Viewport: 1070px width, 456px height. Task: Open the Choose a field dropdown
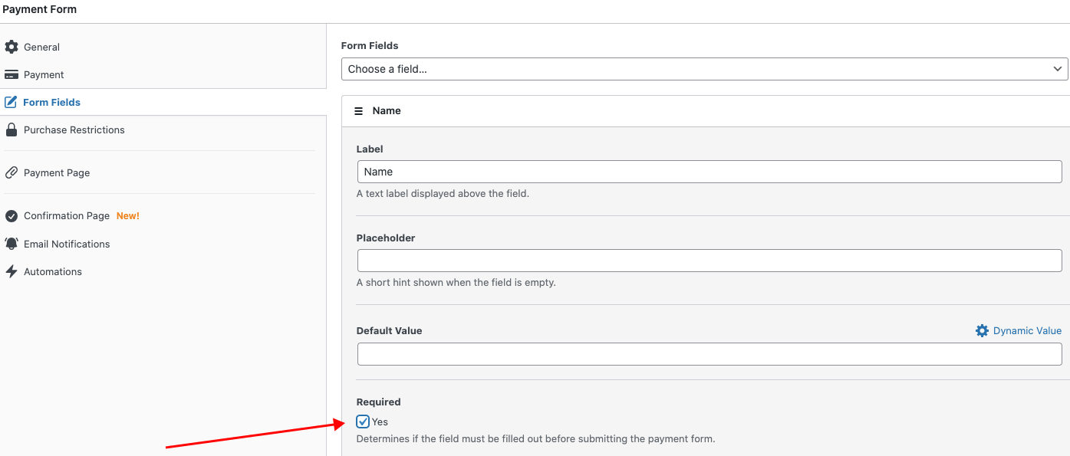704,69
